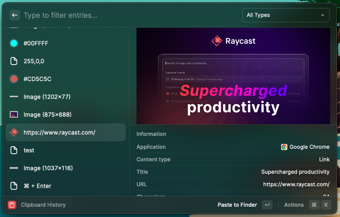Select the Image (1037×116) entry
Viewport: 340px width, 217px height.
[x=66, y=168]
